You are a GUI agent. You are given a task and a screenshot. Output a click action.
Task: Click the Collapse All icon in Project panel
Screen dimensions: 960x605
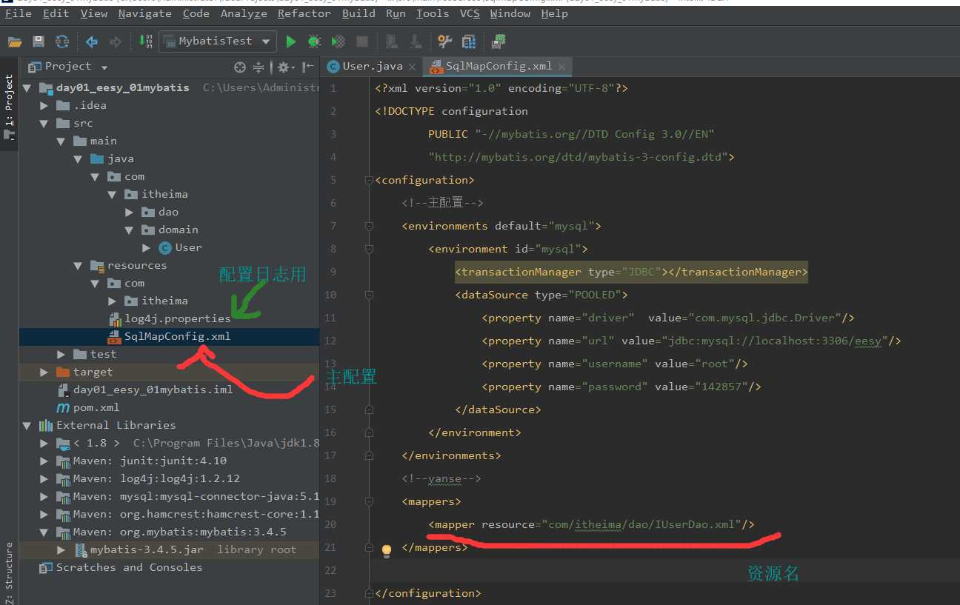click(259, 67)
